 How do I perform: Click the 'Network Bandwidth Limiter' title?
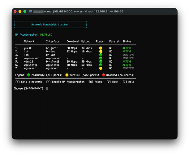pyautogui.click(x=50, y=24)
